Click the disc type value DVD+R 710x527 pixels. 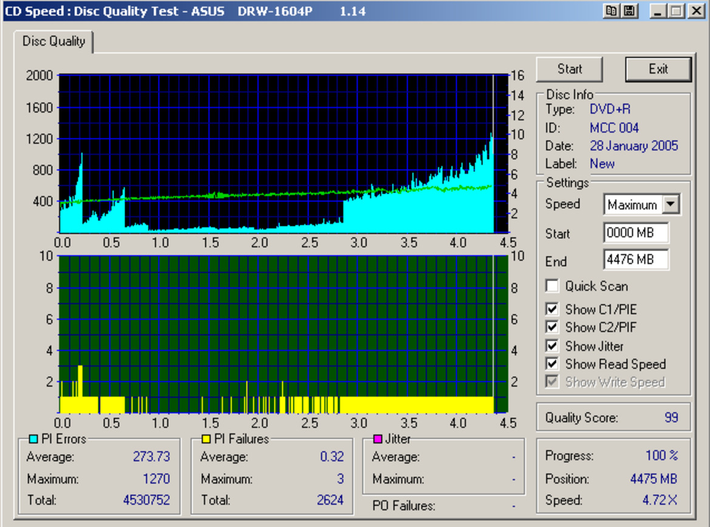(610, 109)
